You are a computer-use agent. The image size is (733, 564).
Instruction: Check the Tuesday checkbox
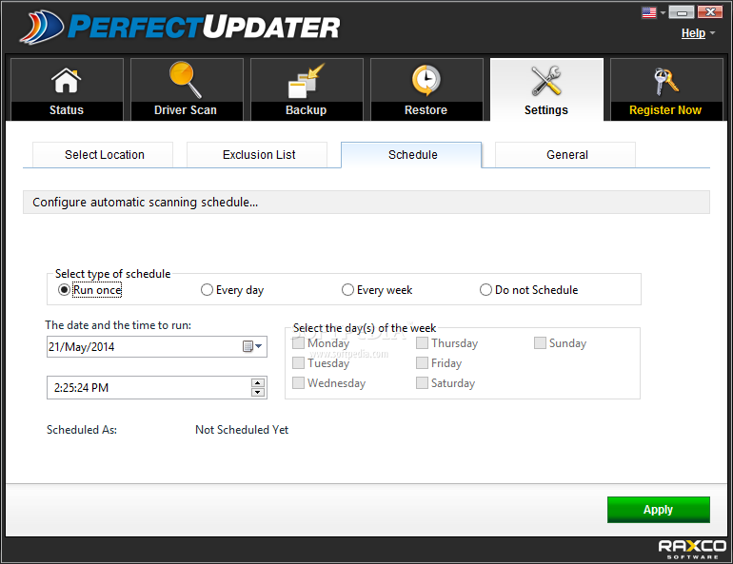point(298,362)
